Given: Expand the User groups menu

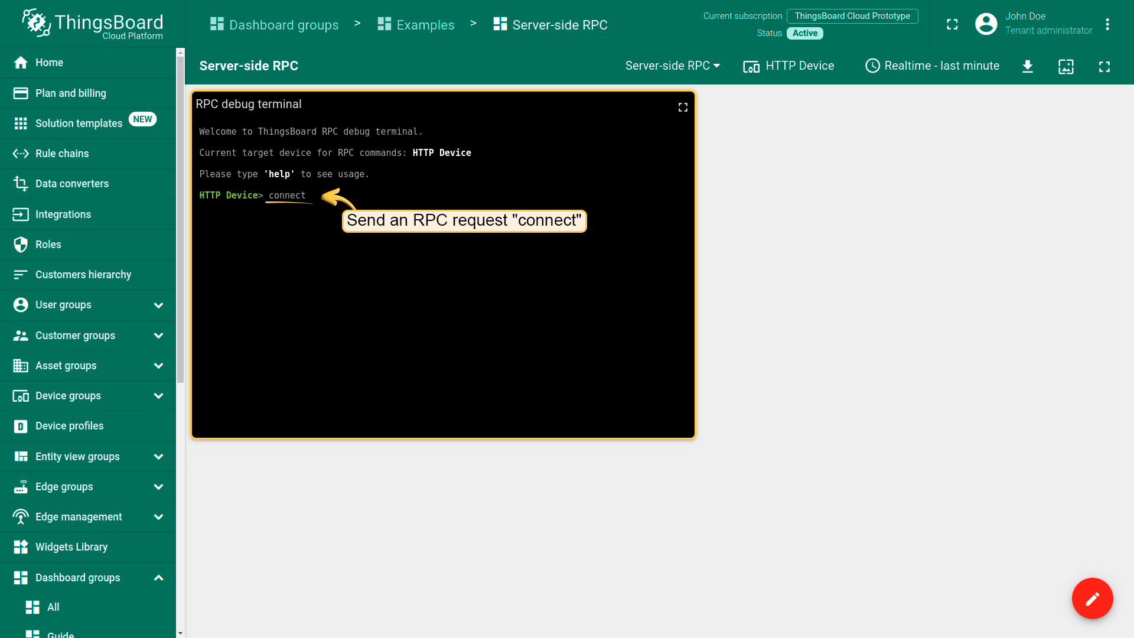Looking at the screenshot, I should pyautogui.click(x=158, y=305).
